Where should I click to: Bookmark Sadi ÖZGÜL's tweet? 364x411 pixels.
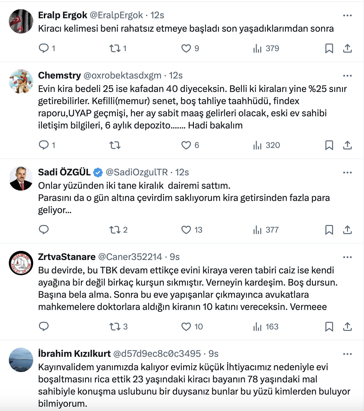[329, 230]
